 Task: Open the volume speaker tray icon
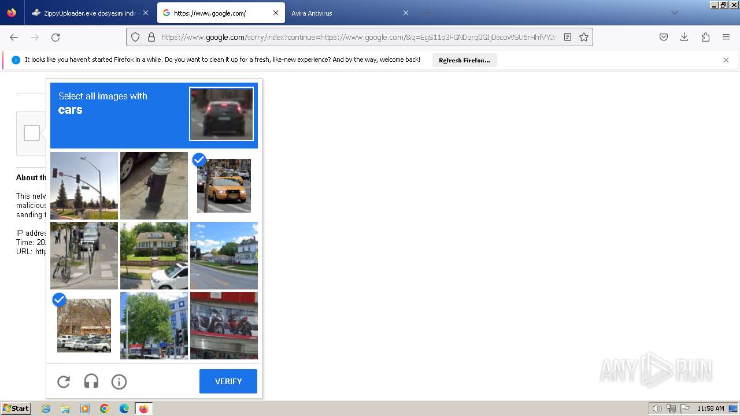[x=657, y=408]
